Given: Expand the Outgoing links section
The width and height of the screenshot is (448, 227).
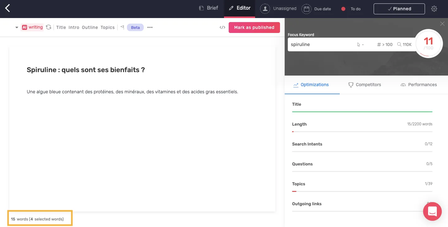Looking at the screenshot, I should (x=362, y=206).
